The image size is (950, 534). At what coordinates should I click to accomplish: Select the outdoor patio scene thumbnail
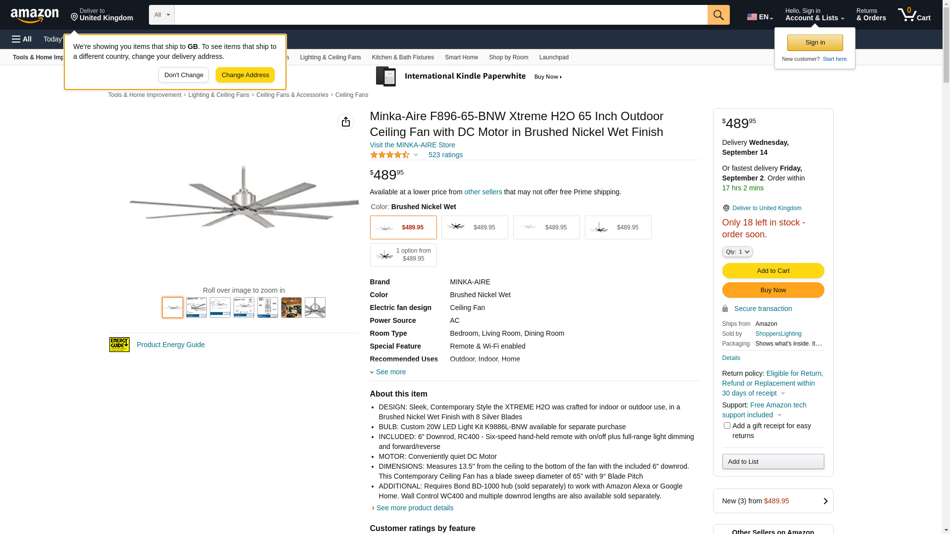(291, 308)
